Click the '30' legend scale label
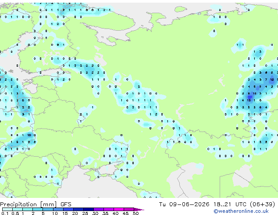The image size is (278, 215). (x=95, y=213)
